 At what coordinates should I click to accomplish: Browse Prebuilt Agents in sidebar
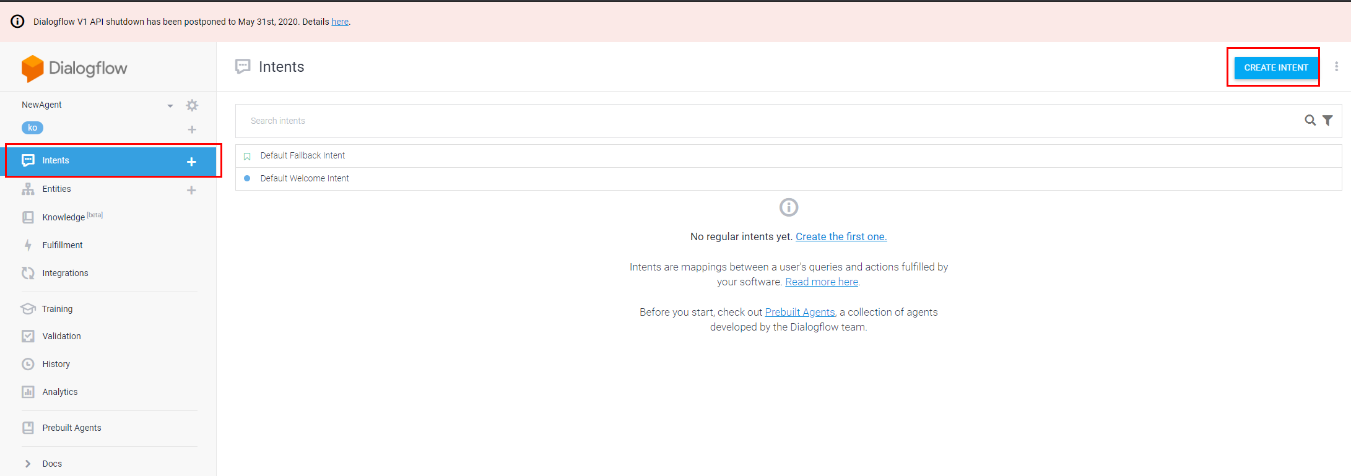pyautogui.click(x=72, y=428)
